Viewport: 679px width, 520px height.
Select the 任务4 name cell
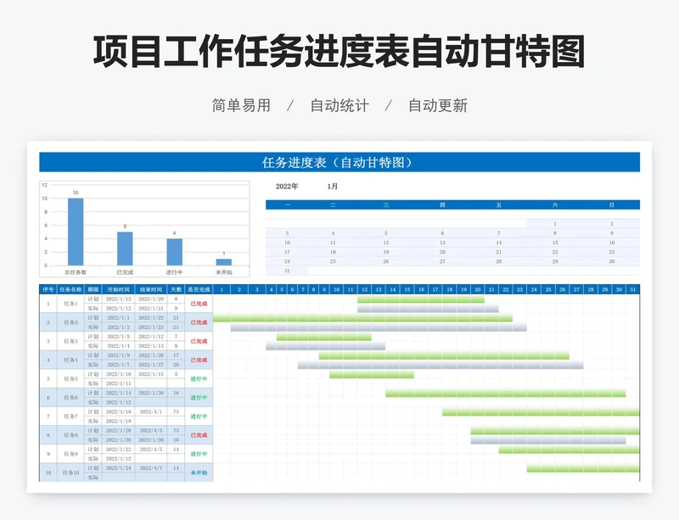[x=70, y=360]
